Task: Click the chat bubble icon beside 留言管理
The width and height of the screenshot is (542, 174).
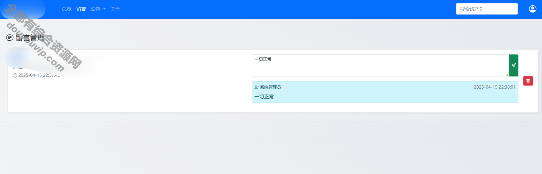Action: [x=10, y=38]
